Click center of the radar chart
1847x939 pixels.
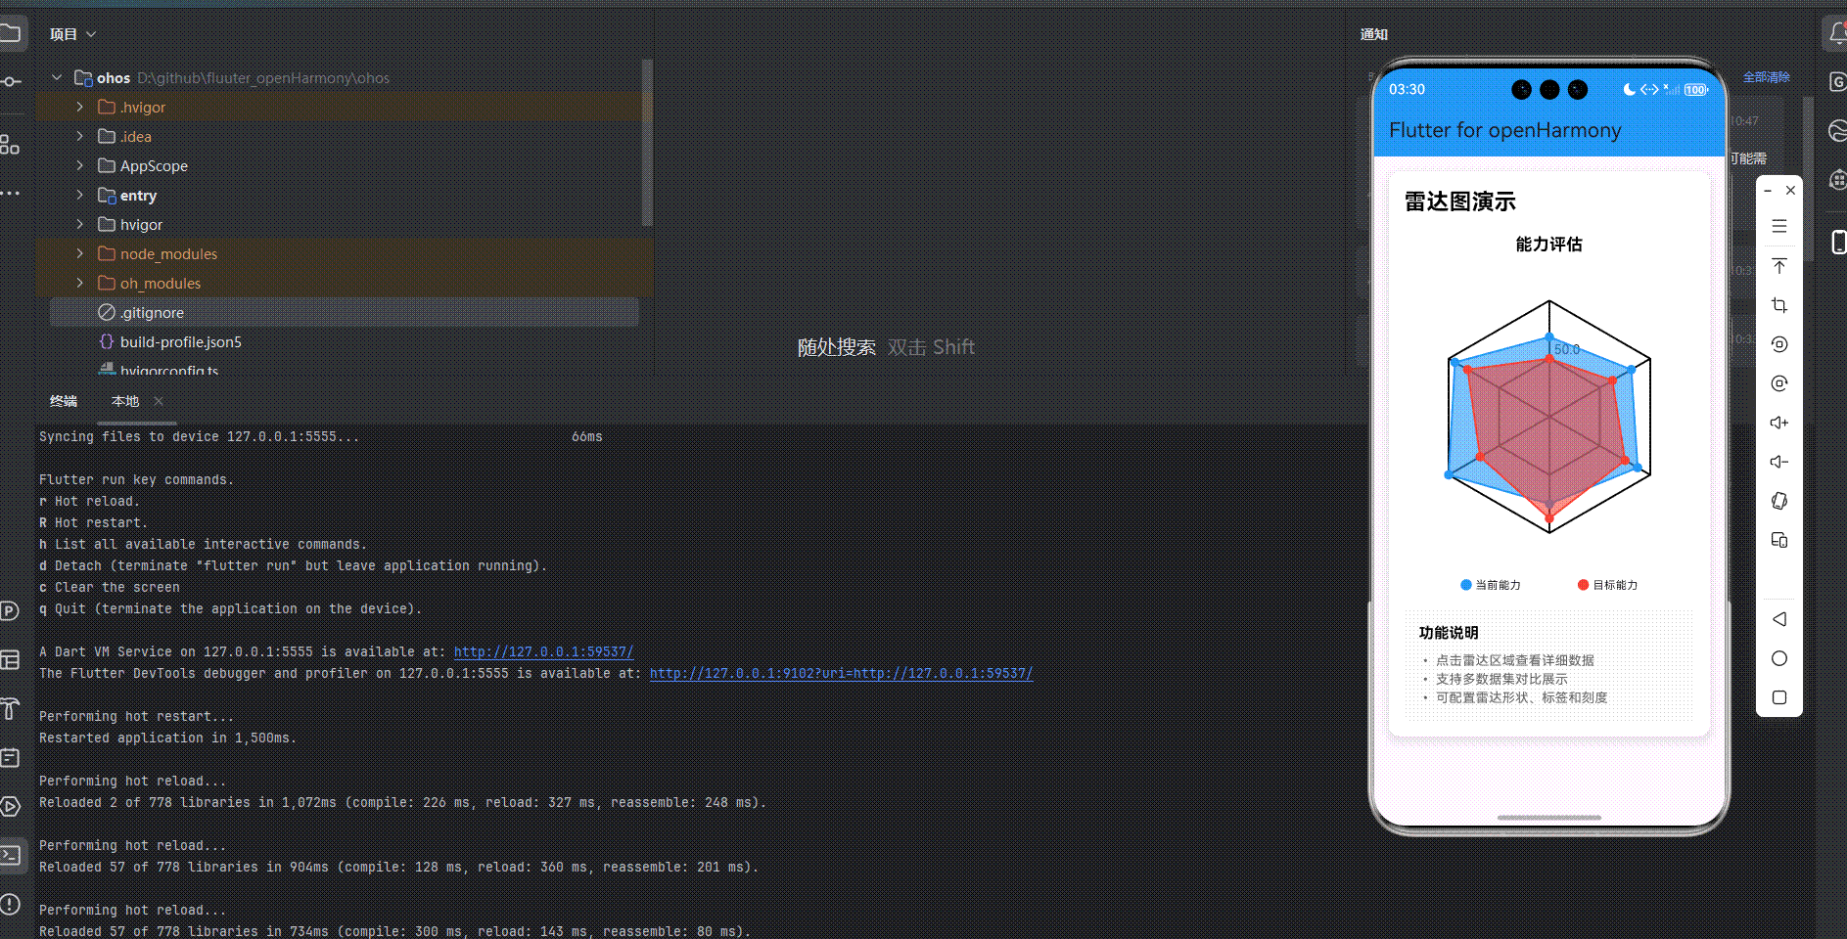click(1549, 417)
